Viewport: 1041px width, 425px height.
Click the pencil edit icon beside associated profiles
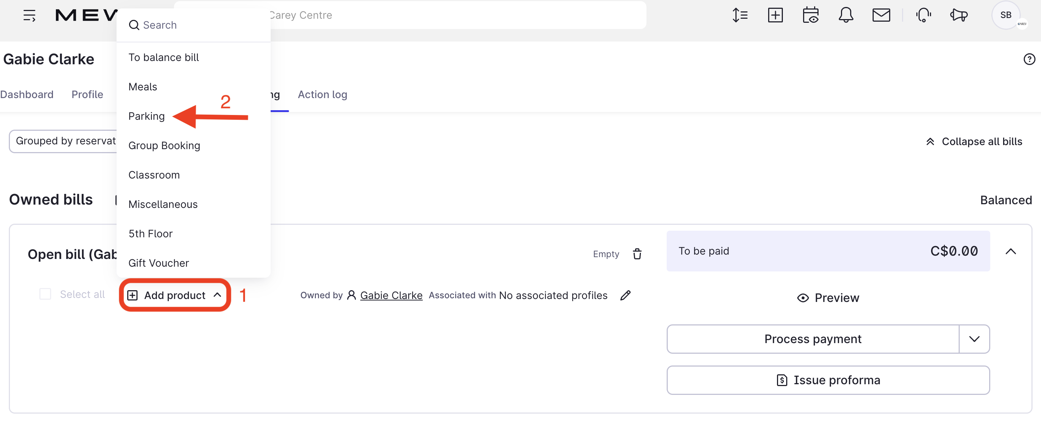[625, 295]
